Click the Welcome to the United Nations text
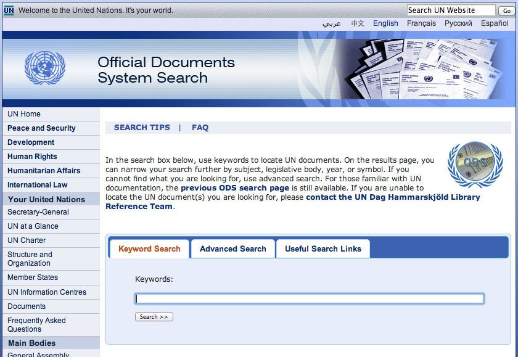This screenshot has height=357, width=518. [96, 10]
